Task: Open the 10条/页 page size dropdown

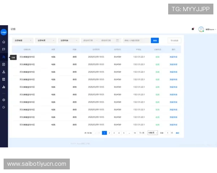Action: coord(153,133)
